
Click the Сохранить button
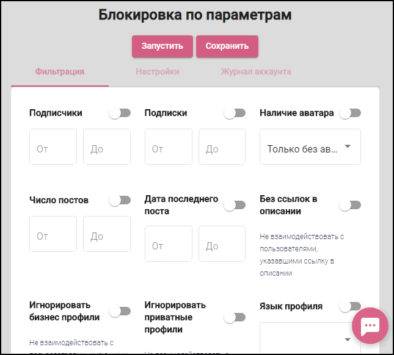(x=227, y=46)
